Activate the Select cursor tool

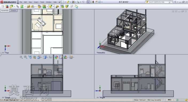tap(88, 2)
